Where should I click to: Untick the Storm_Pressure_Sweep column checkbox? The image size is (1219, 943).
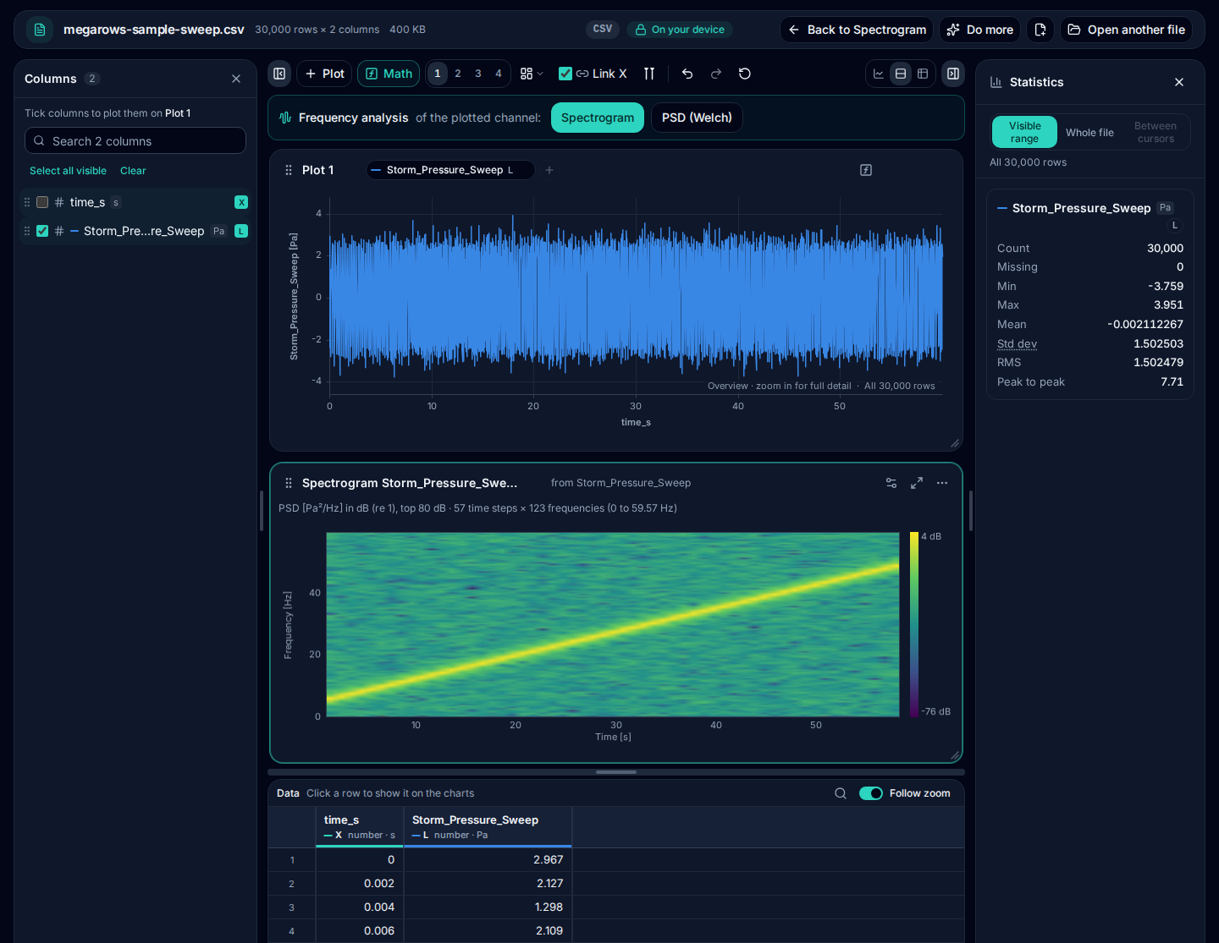tap(42, 231)
